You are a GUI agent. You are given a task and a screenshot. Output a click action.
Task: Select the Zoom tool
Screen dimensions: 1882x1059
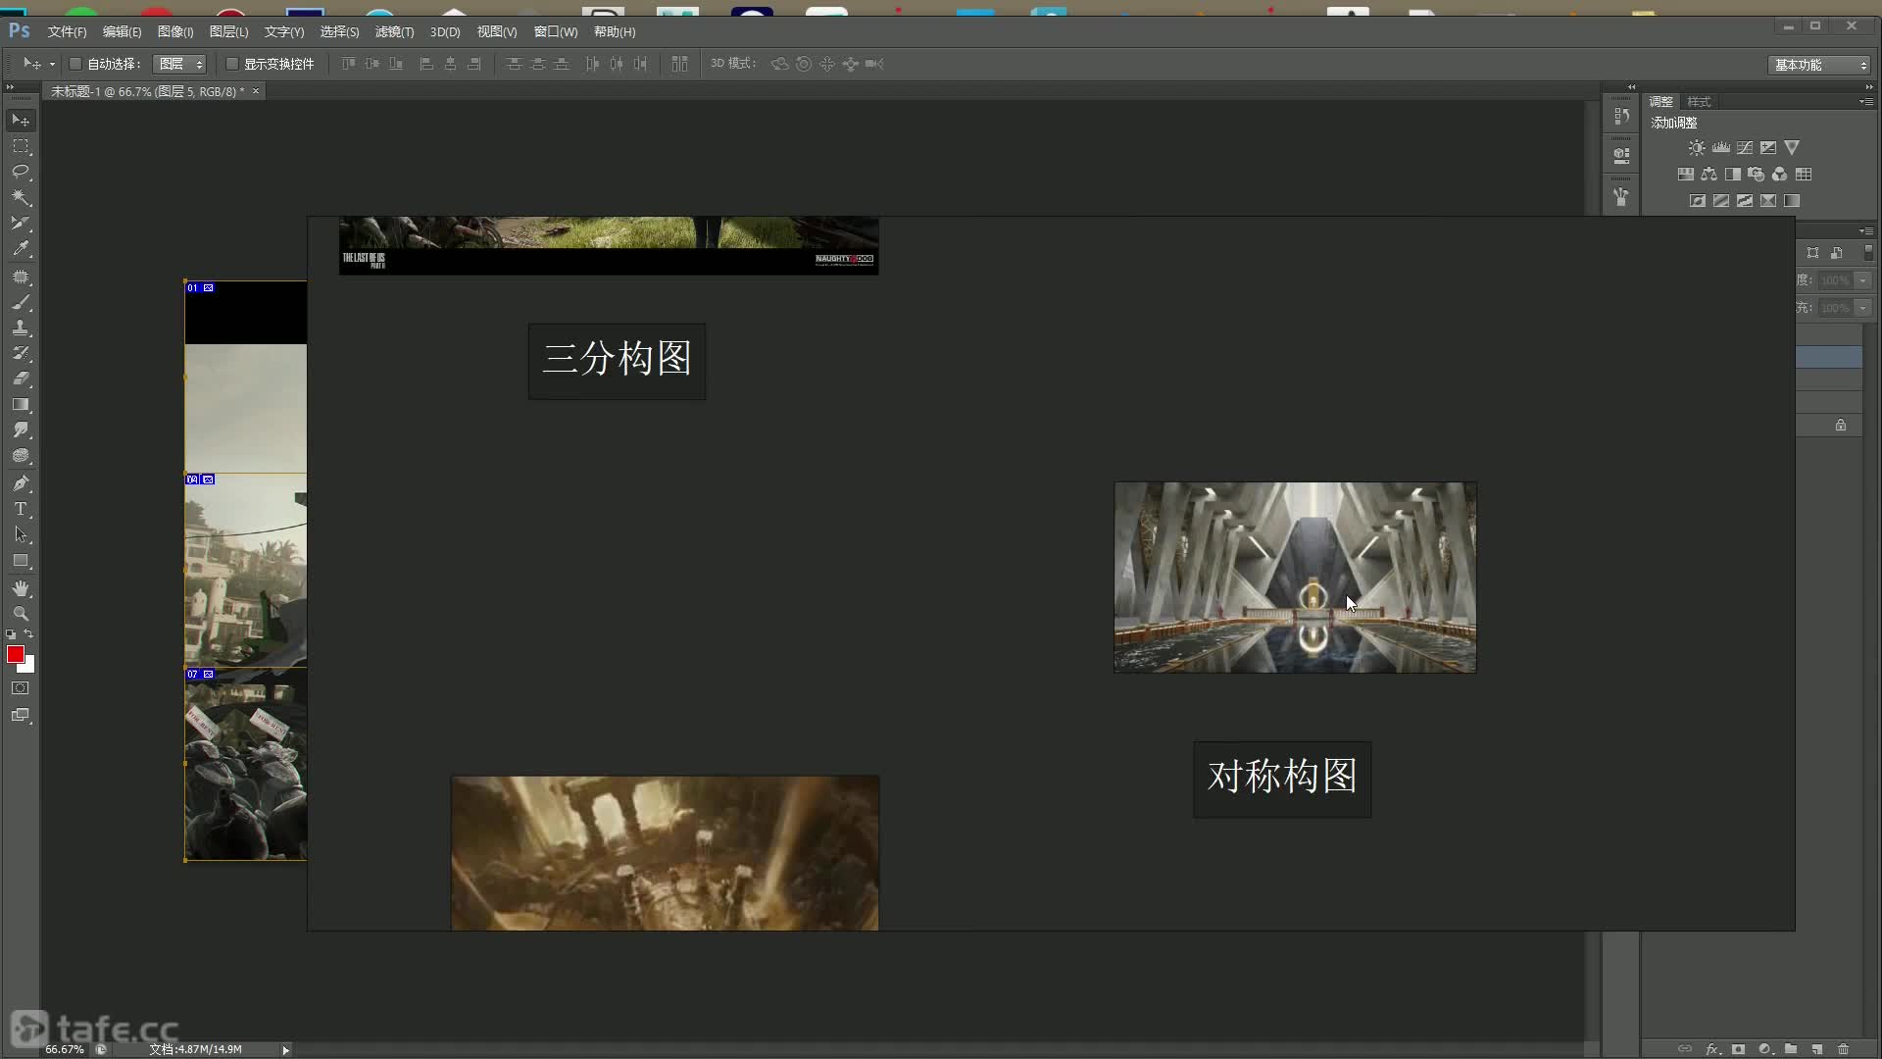pyautogui.click(x=21, y=614)
